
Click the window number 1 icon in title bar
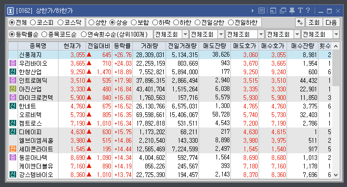tap(10, 10)
